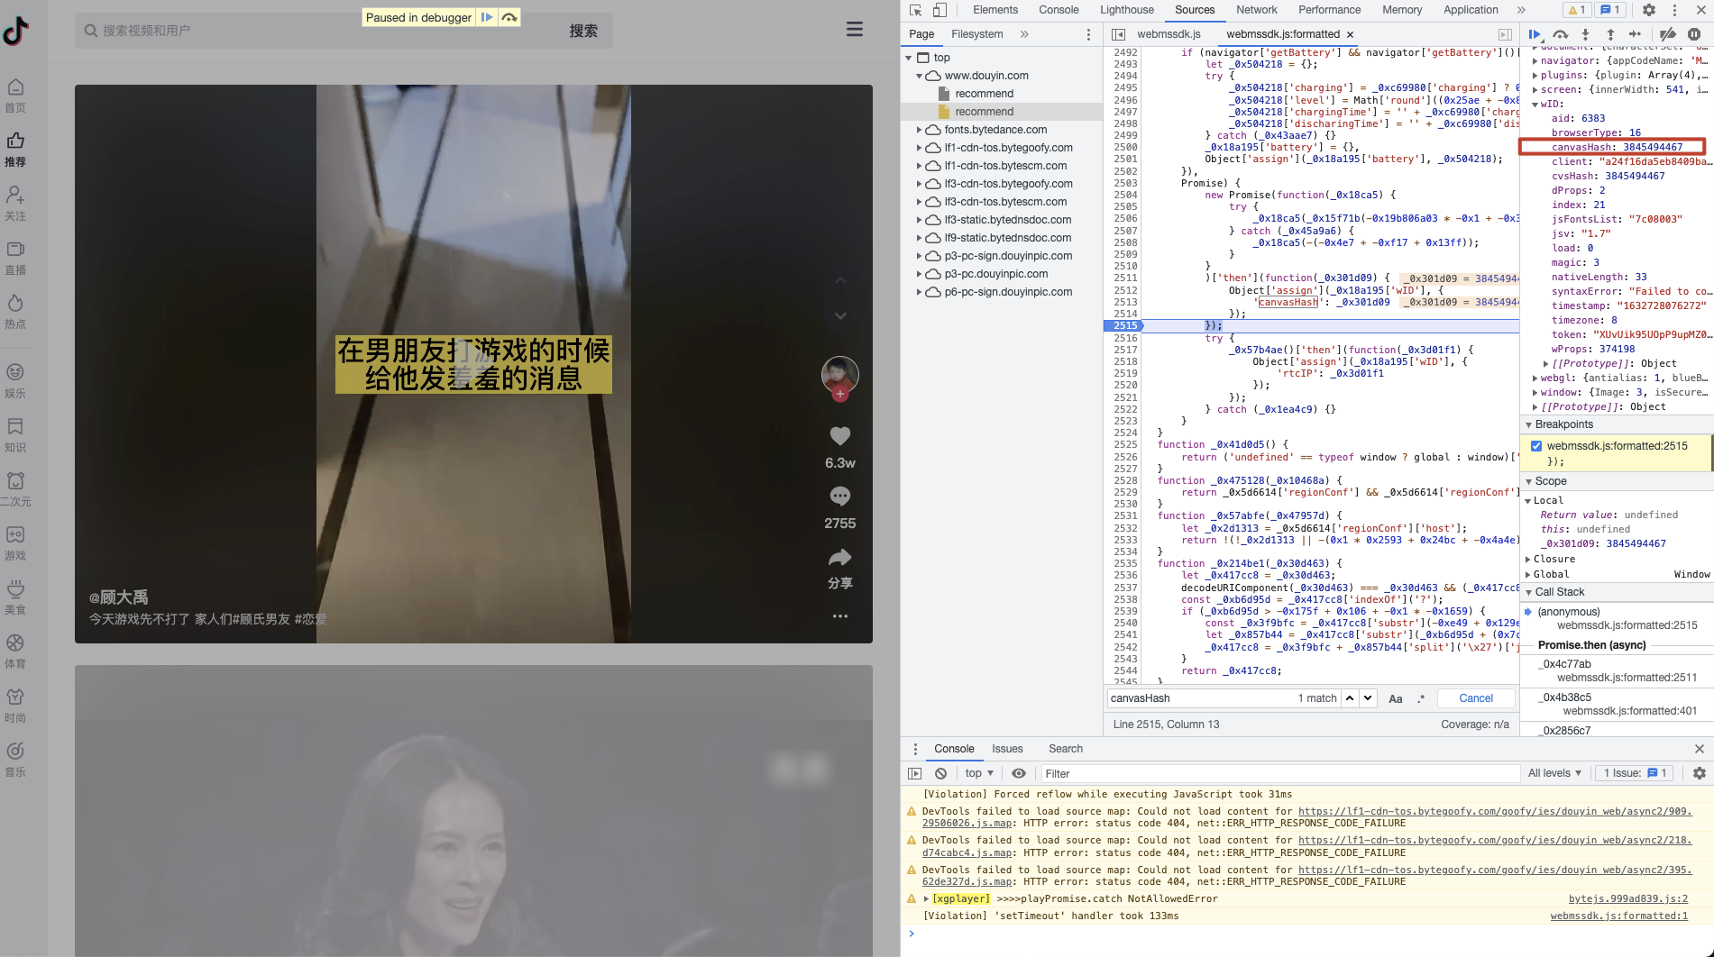Viewport: 1714px width, 957px height.
Task: Cancel the canvasHash search
Action: click(1476, 698)
